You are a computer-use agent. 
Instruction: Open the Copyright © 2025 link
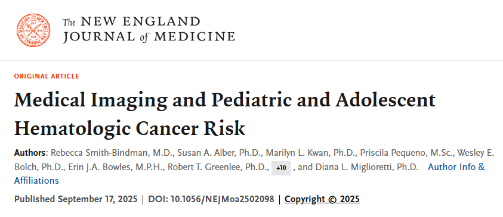(322, 199)
